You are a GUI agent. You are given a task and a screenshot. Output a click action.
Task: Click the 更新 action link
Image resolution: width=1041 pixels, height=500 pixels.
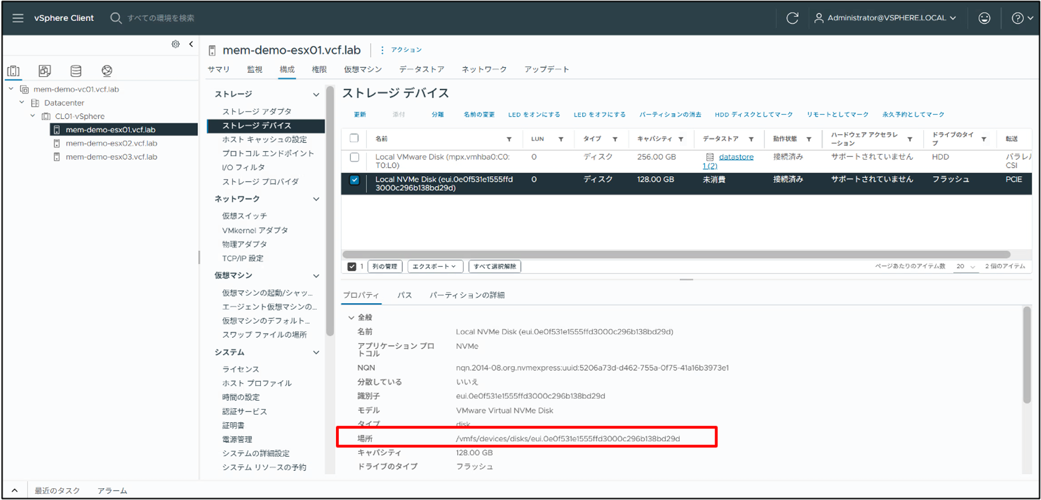pyautogui.click(x=360, y=114)
